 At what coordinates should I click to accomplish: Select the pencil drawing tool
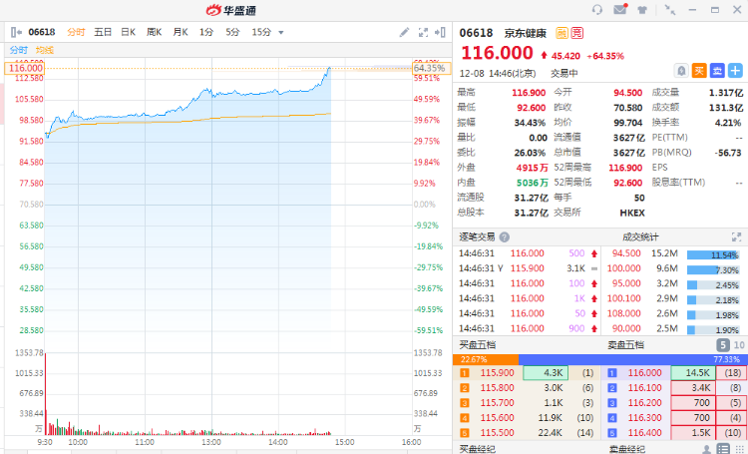coord(404,32)
